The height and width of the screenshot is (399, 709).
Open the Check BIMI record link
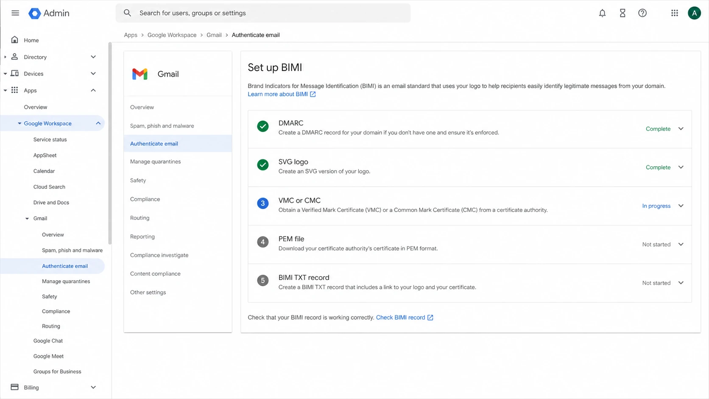[x=400, y=318]
